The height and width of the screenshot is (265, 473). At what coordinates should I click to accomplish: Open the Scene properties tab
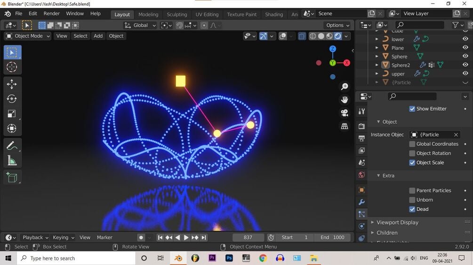[361, 163]
